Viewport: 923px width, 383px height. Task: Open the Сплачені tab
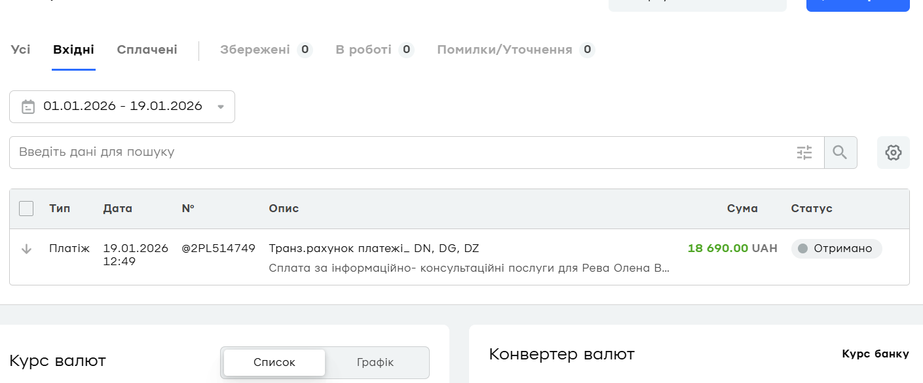coord(147,50)
